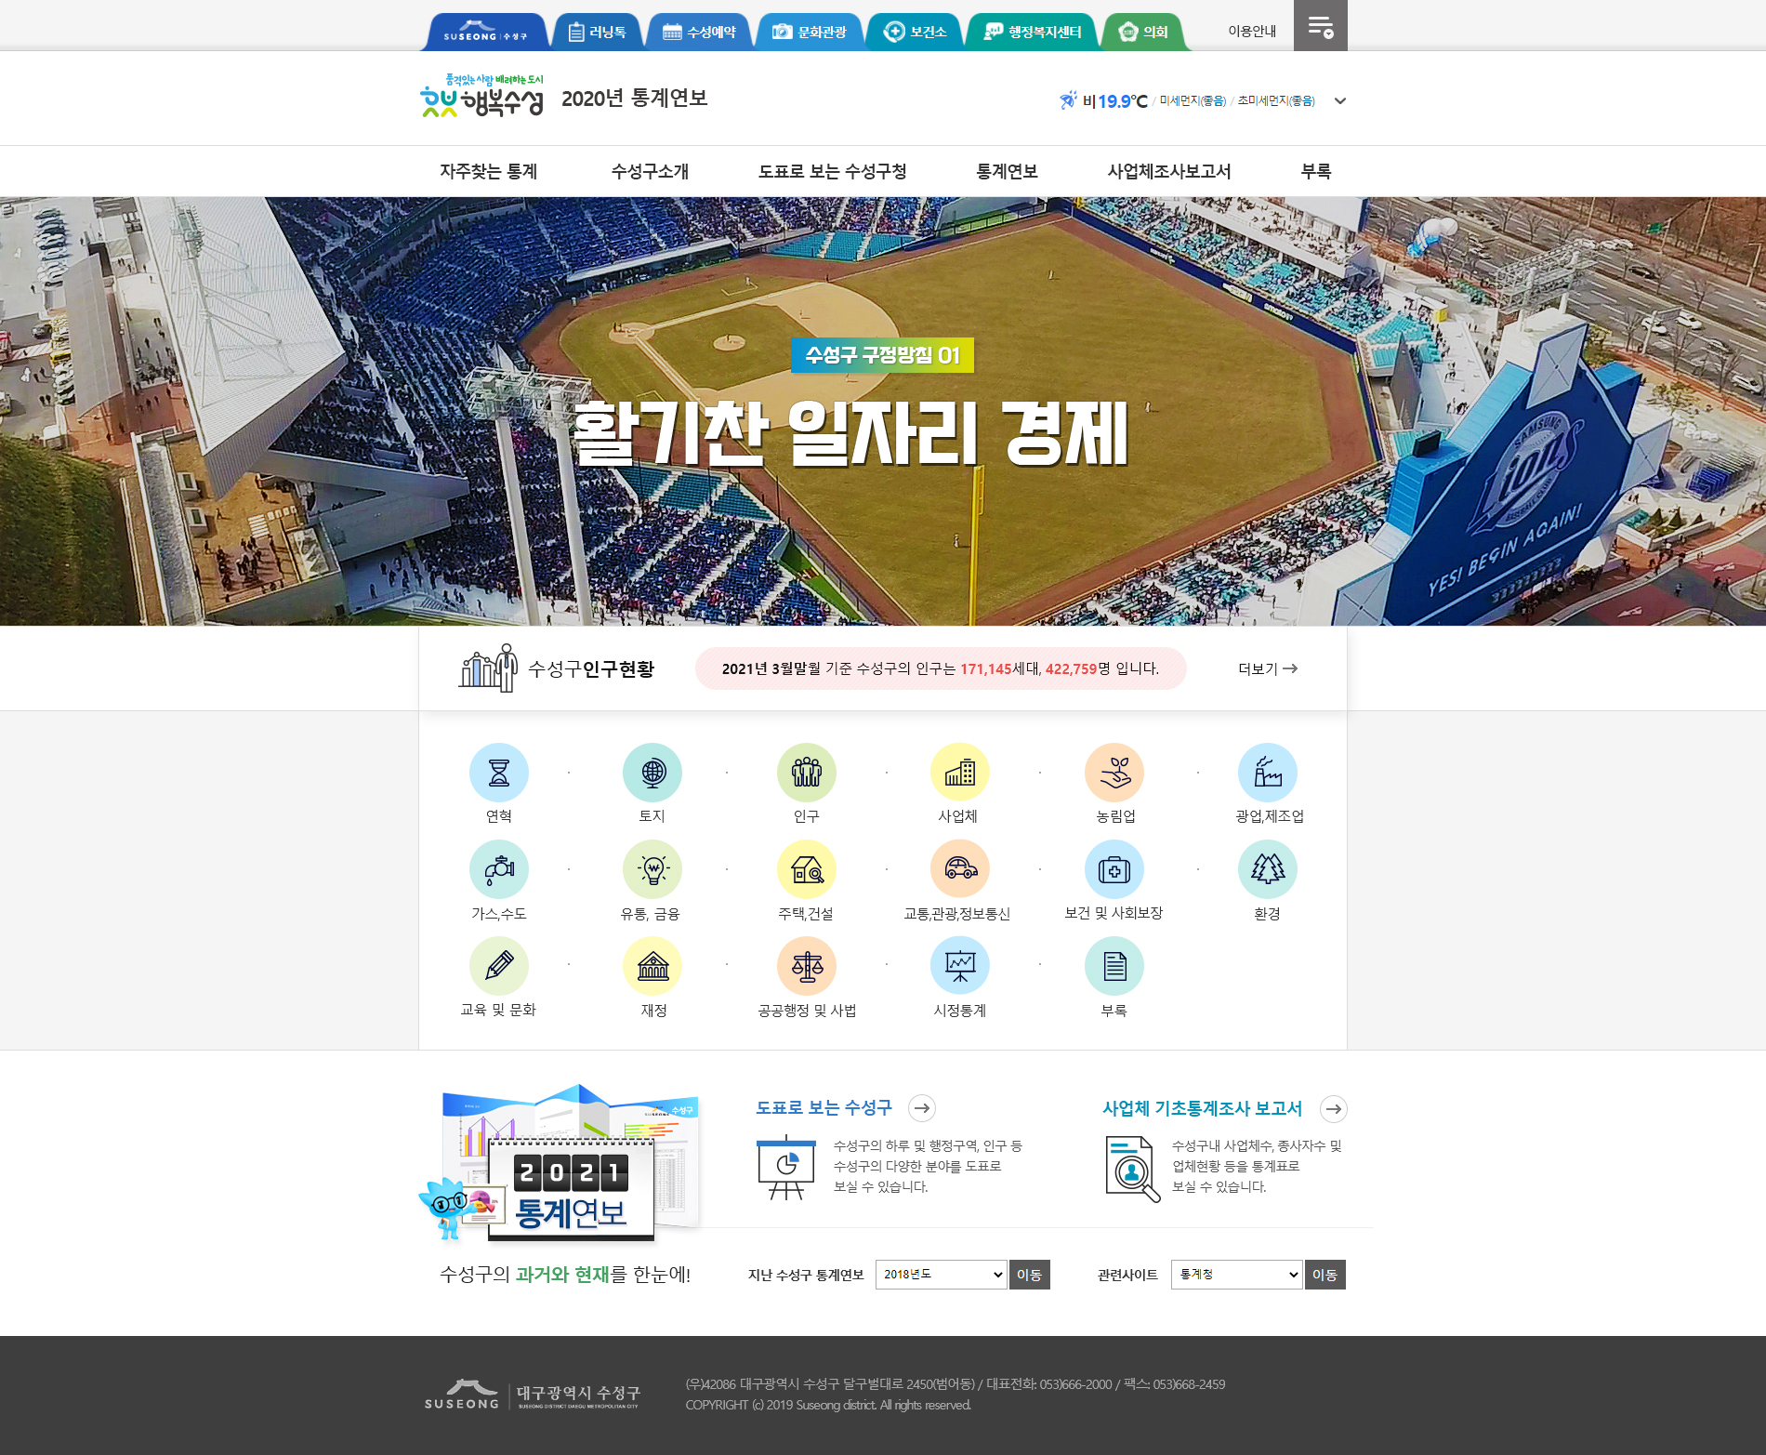Open the past yearbook year dropdown
1766x1455 pixels.
[x=940, y=1275]
